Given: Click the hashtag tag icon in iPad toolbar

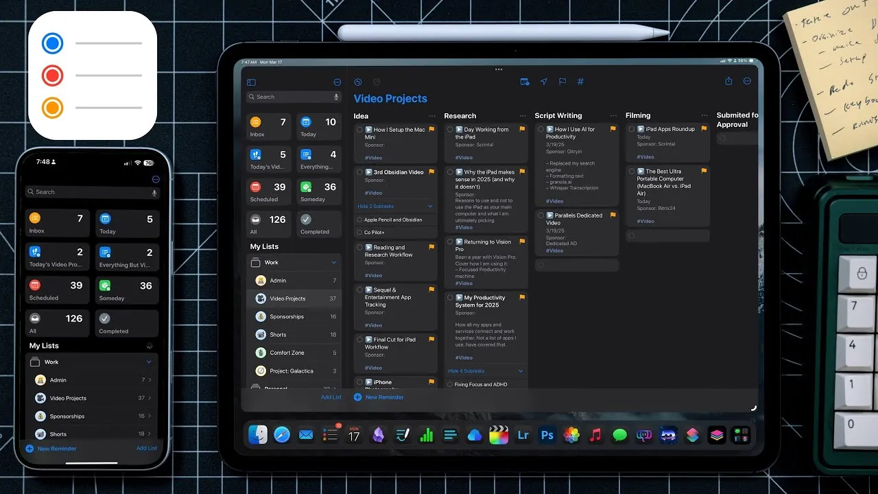Looking at the screenshot, I should [x=580, y=82].
